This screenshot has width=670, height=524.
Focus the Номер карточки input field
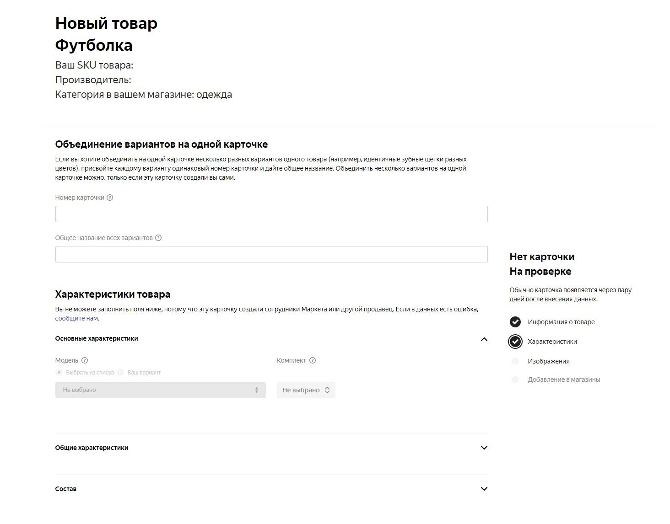pyautogui.click(x=271, y=214)
